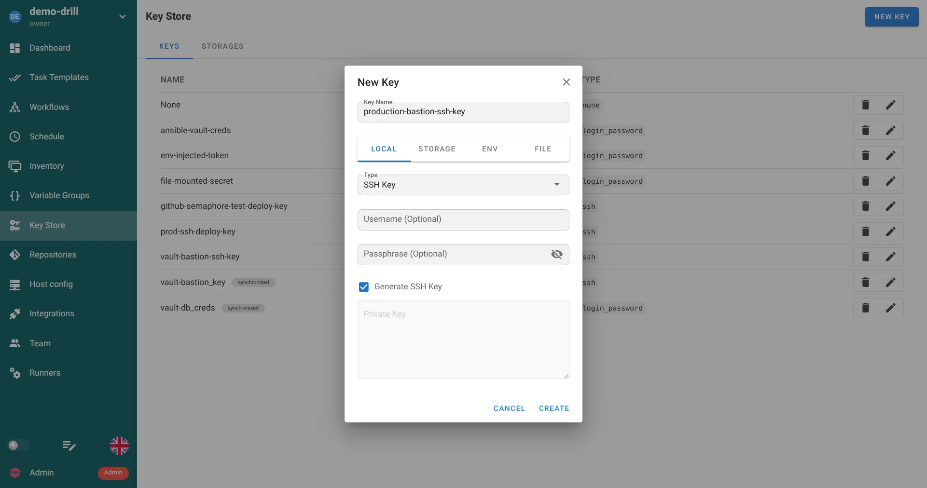Close the New Key dialog
The image size is (927, 488).
(567, 82)
